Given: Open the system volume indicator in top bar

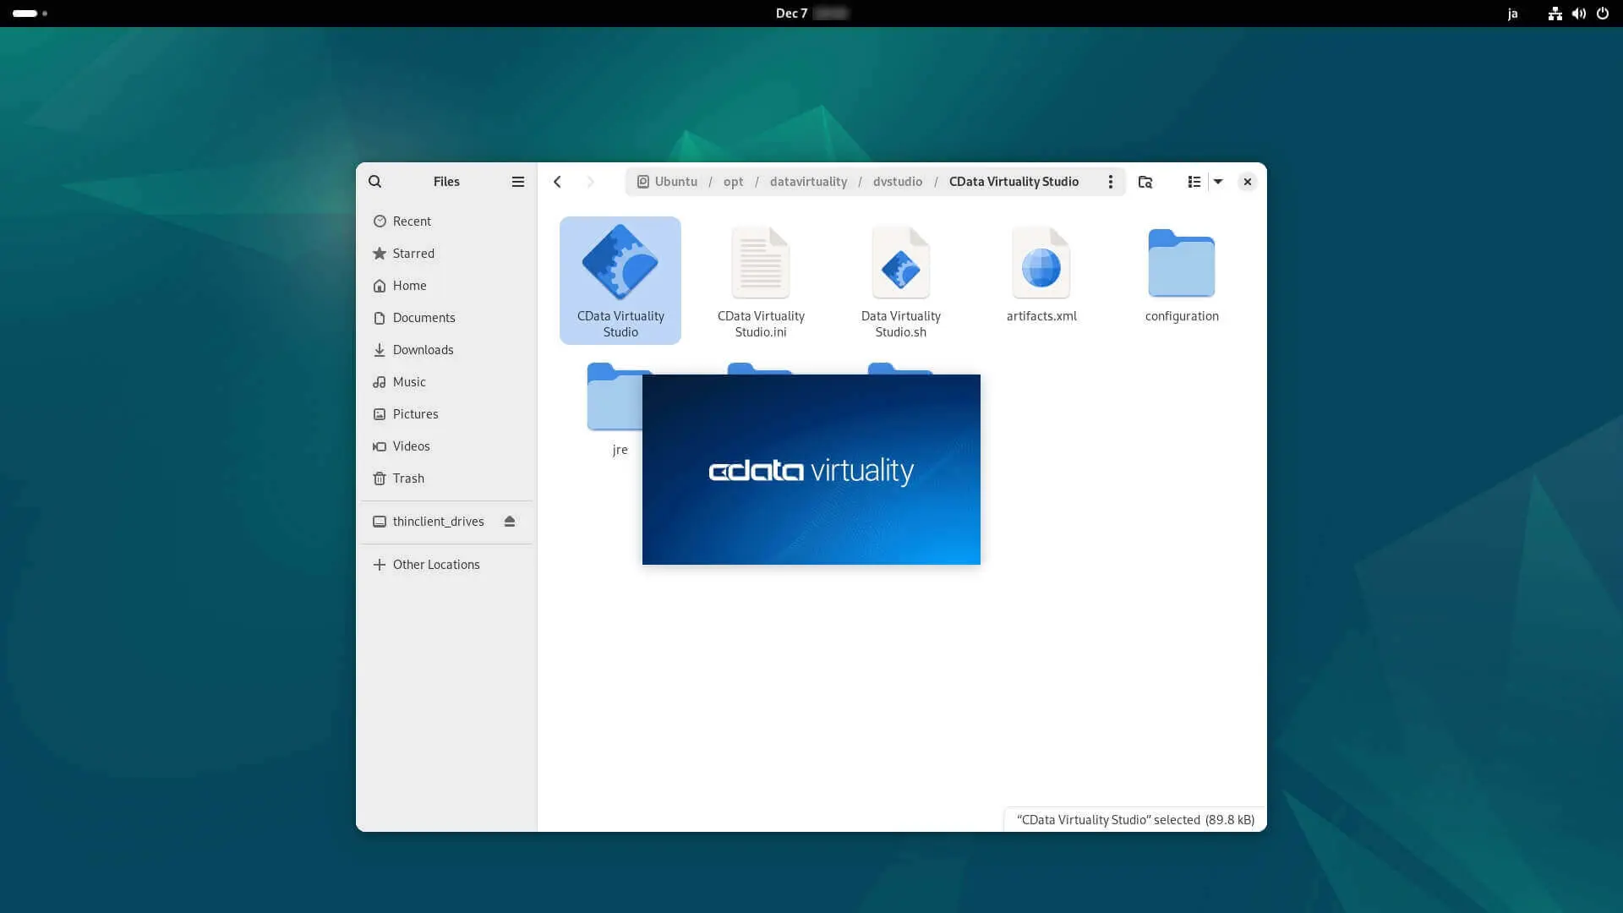Looking at the screenshot, I should point(1578,14).
